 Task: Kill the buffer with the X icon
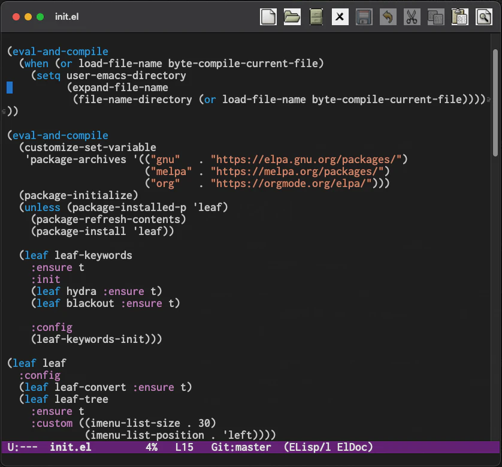[340, 17]
